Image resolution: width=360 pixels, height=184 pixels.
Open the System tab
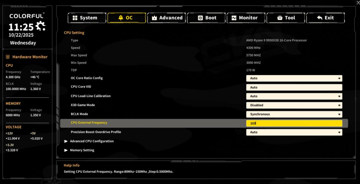[87, 18]
